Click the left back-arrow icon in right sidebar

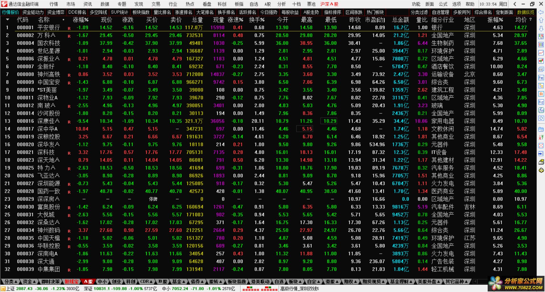pos(541,12)
